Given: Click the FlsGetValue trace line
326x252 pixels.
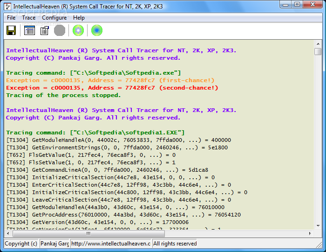Looking at the screenshot, I should 91,155.
